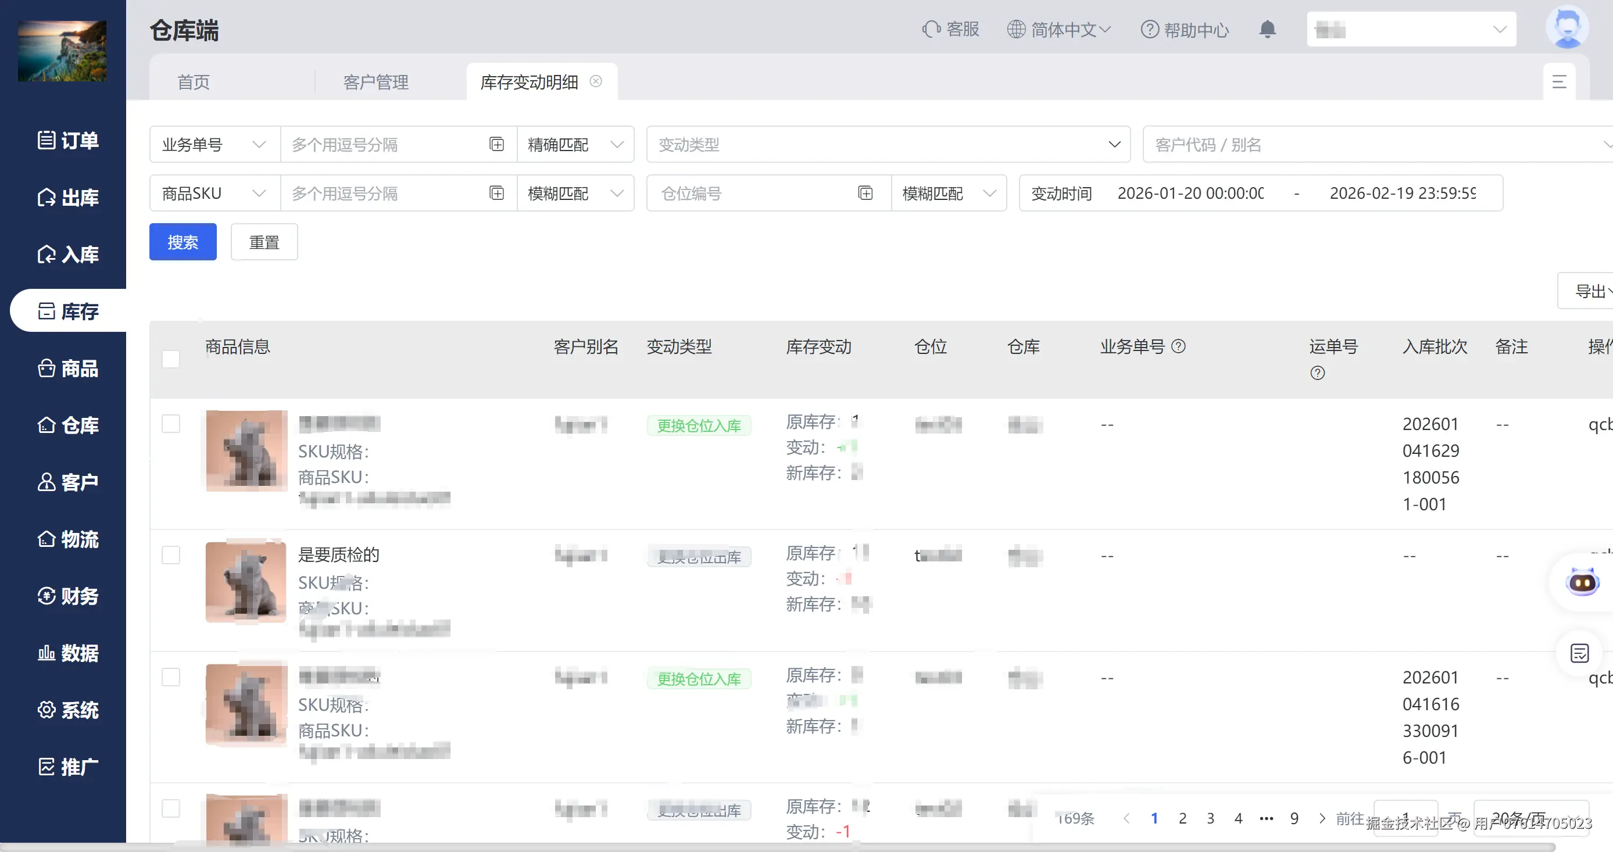
Task: Open the 精确匹配 match mode dropdown
Action: pyautogui.click(x=575, y=145)
